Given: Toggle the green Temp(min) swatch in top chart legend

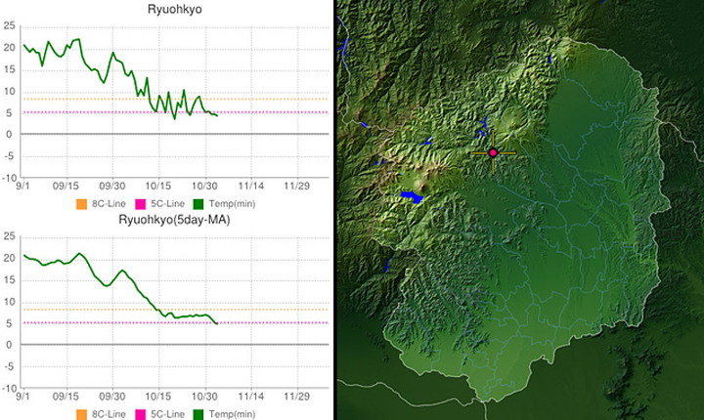Looking at the screenshot, I should pyautogui.click(x=198, y=204).
